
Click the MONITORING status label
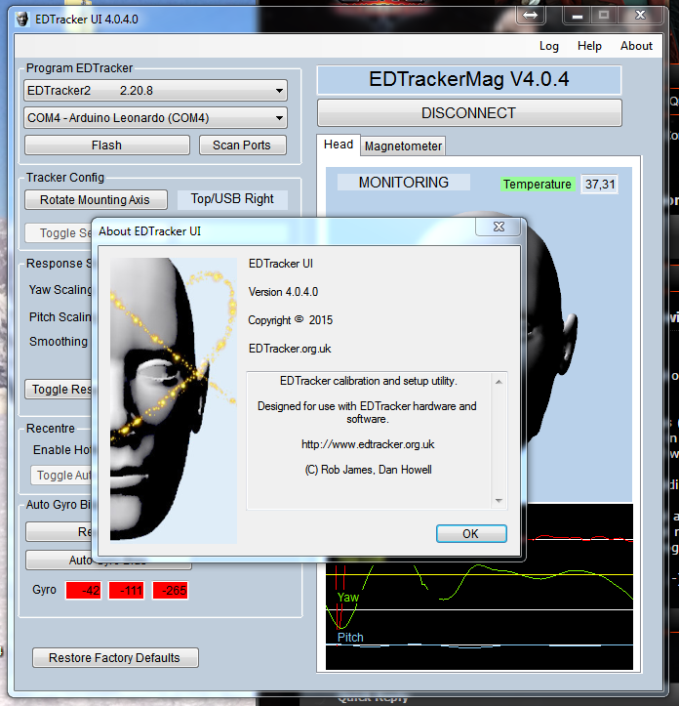coord(404,183)
